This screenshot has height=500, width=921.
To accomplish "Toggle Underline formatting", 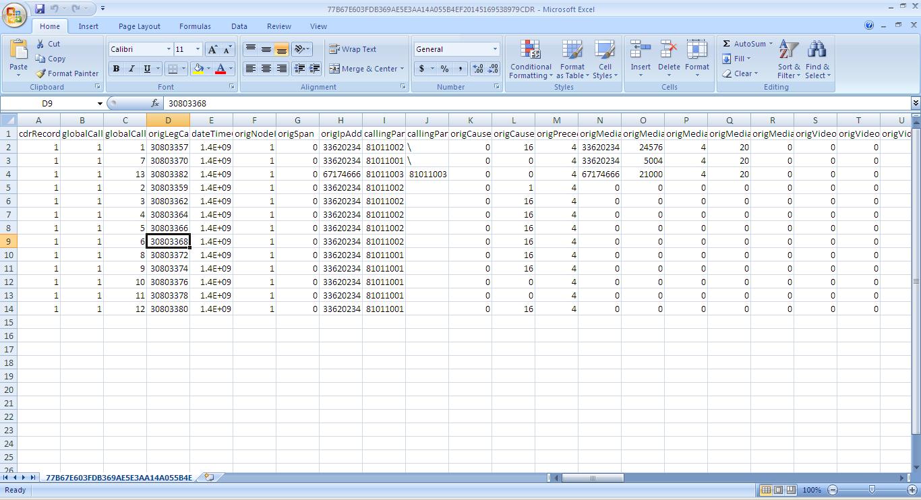I will [x=147, y=69].
